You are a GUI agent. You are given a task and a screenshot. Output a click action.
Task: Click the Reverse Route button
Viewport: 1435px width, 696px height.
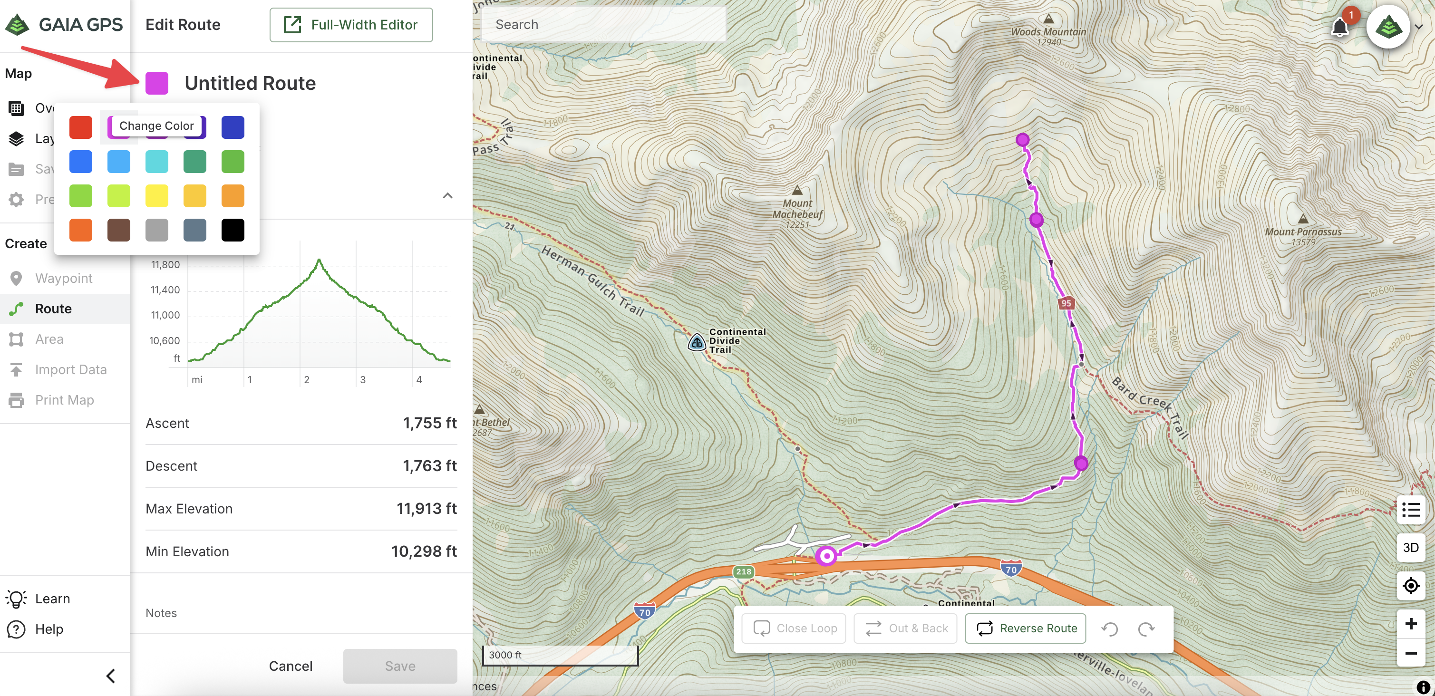click(1026, 628)
